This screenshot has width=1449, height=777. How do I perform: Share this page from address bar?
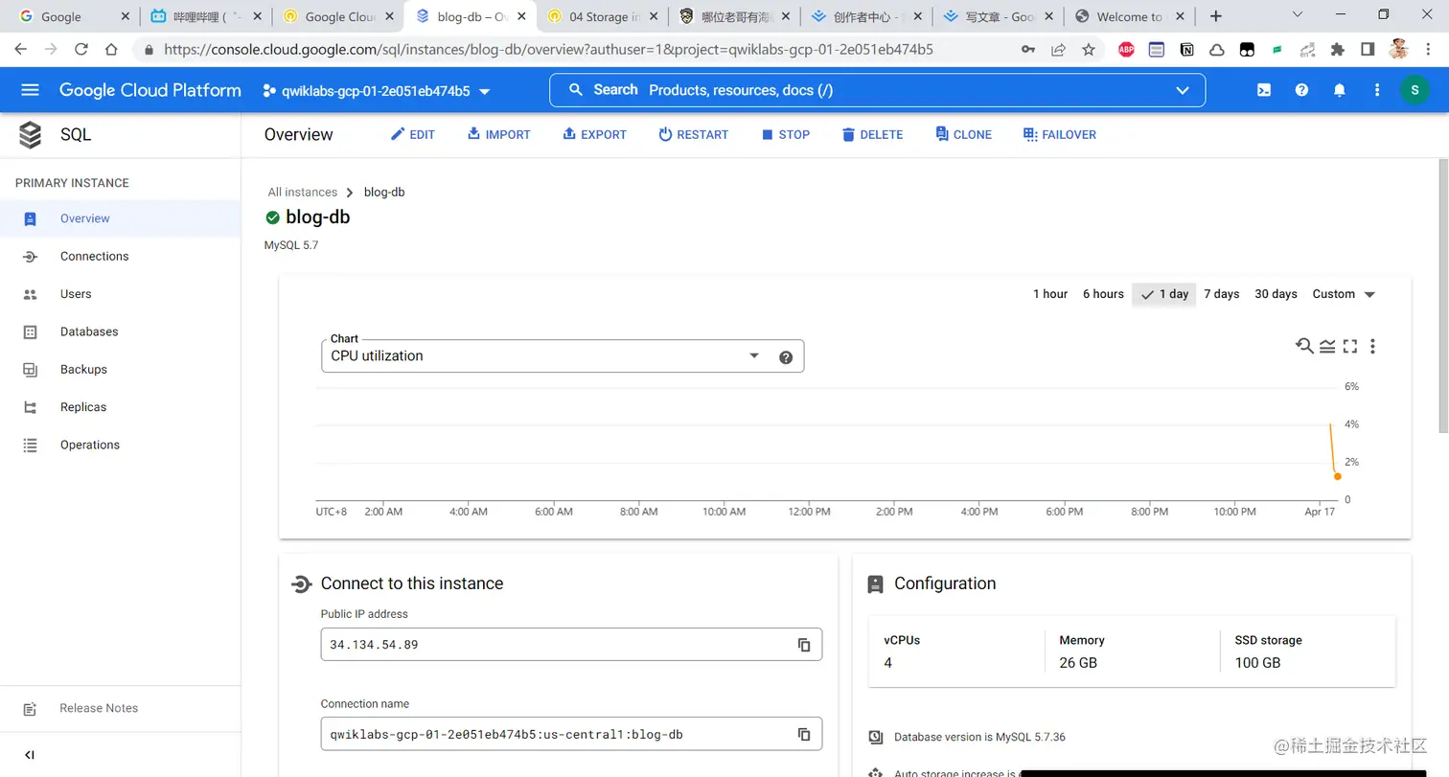(x=1058, y=50)
